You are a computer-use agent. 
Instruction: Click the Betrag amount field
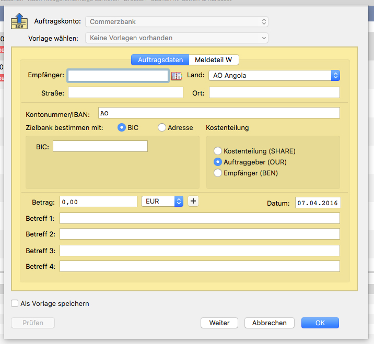98,201
